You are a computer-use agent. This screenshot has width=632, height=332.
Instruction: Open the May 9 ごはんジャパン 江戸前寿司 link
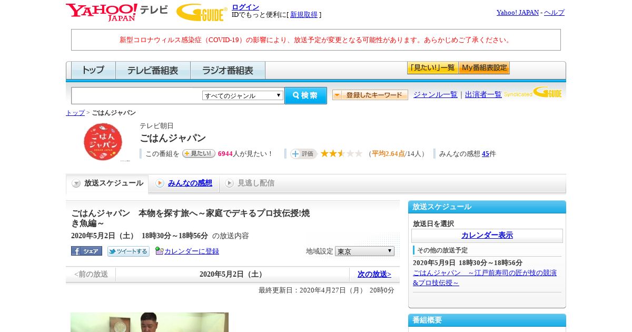[x=485, y=278]
